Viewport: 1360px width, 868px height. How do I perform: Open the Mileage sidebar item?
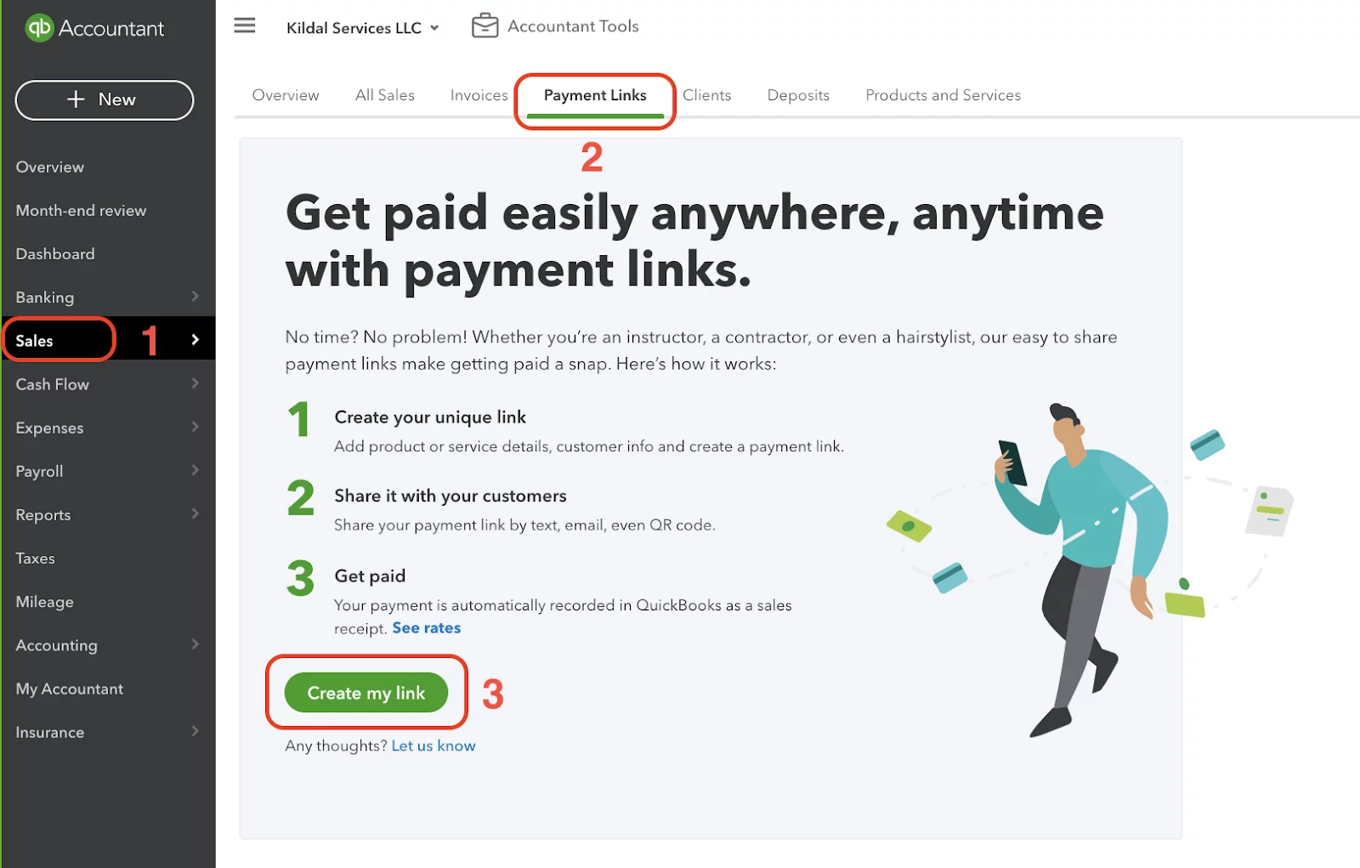coord(44,602)
